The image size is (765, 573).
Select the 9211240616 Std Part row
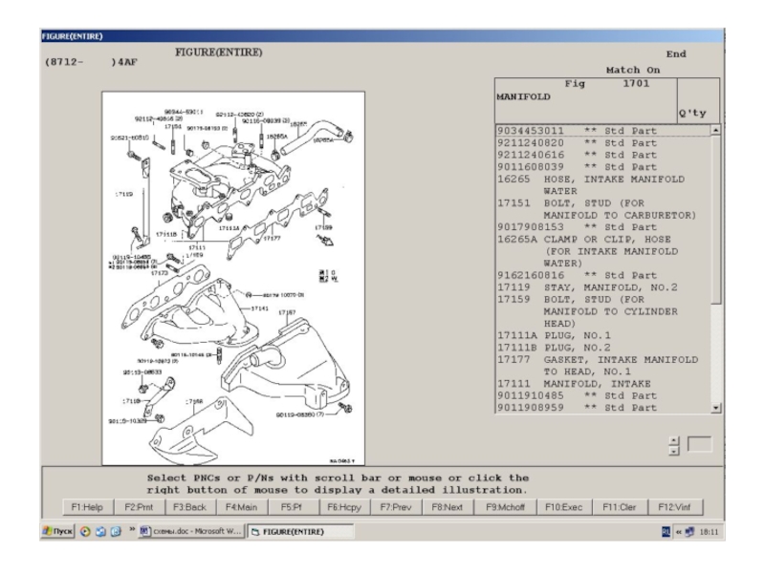603,155
